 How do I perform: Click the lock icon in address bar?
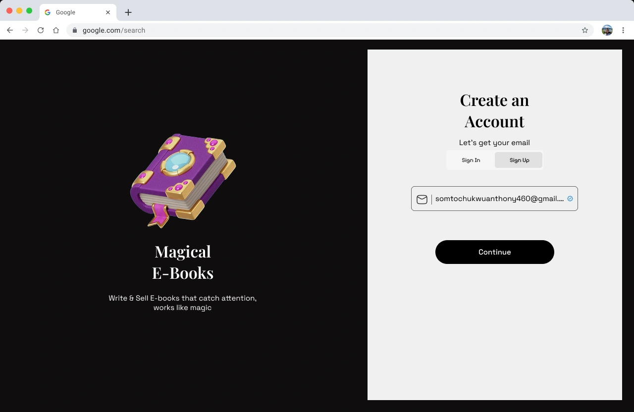pyautogui.click(x=75, y=30)
